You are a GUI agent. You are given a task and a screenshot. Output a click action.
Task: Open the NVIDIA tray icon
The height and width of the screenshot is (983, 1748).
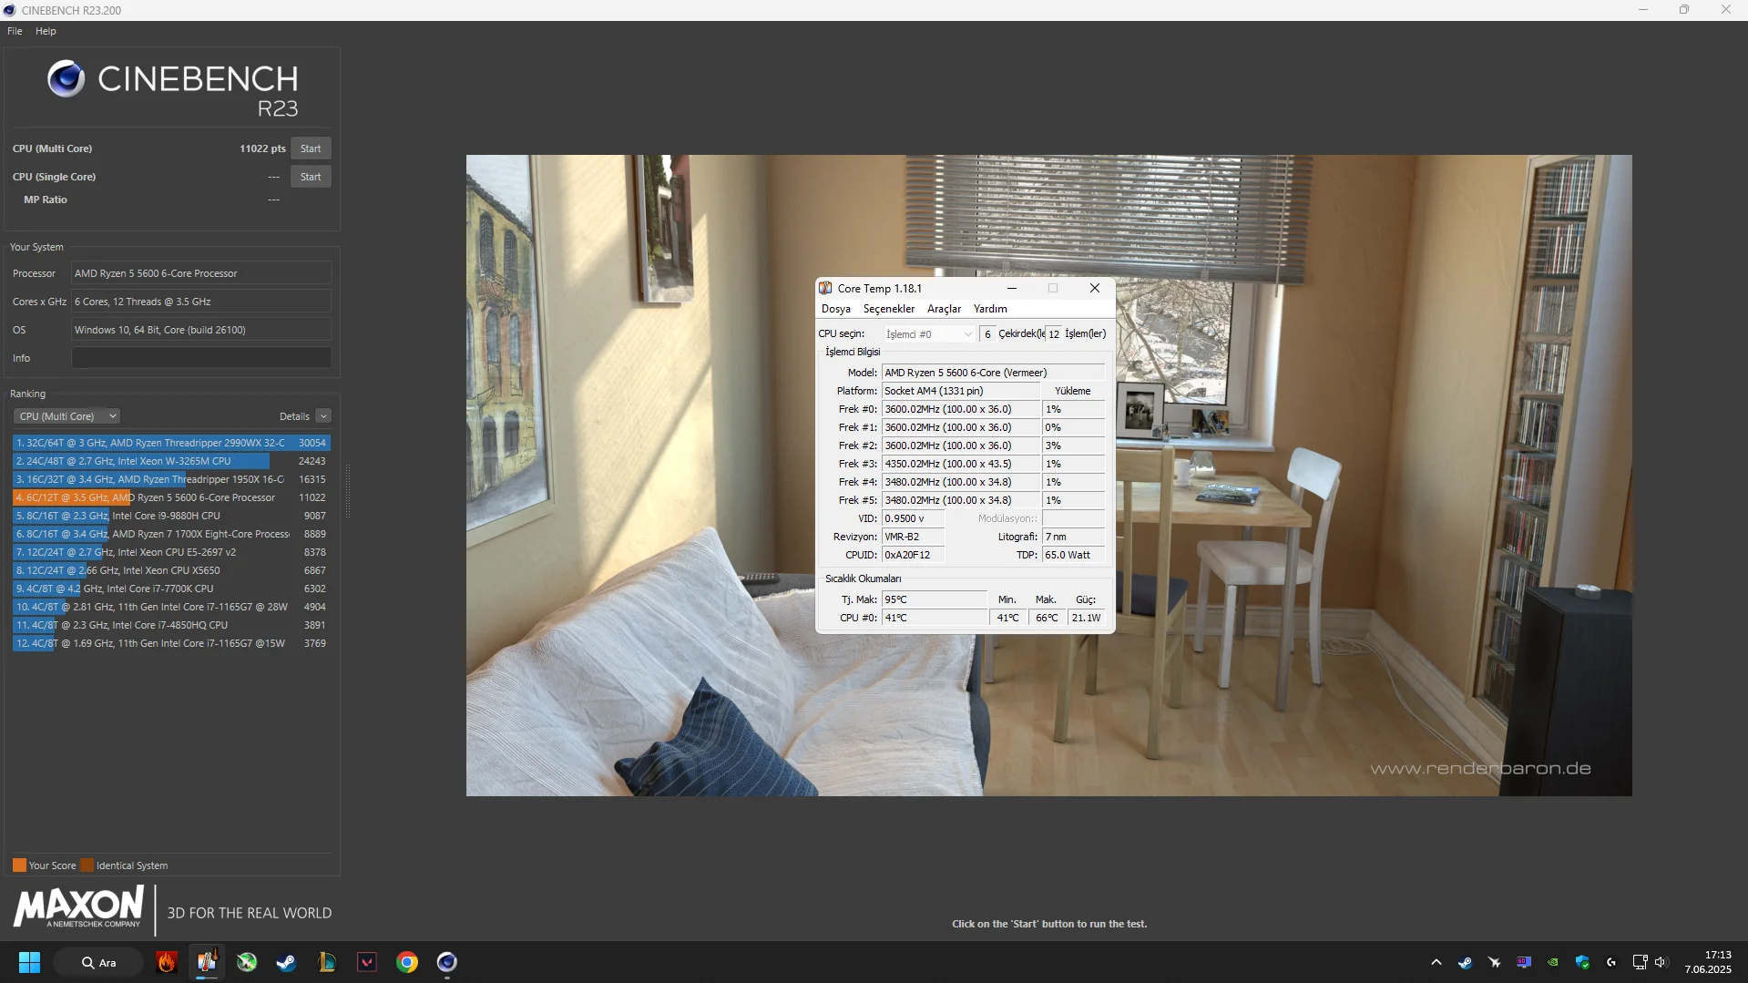1553,962
